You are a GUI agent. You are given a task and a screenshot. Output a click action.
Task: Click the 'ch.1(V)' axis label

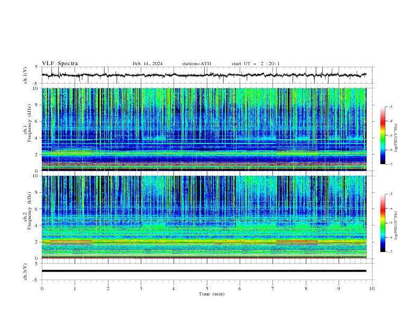coord(25,75)
